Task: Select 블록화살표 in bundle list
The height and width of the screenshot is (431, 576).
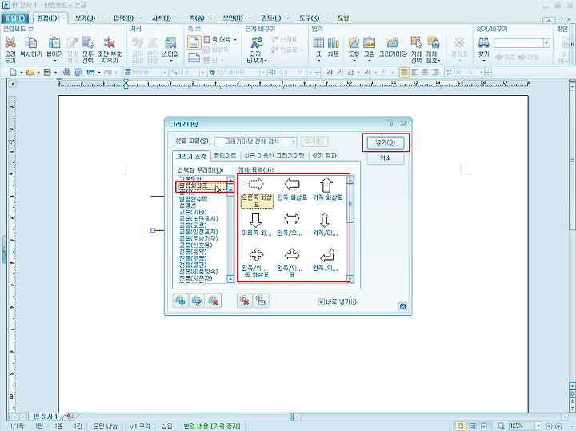Action: pos(202,186)
